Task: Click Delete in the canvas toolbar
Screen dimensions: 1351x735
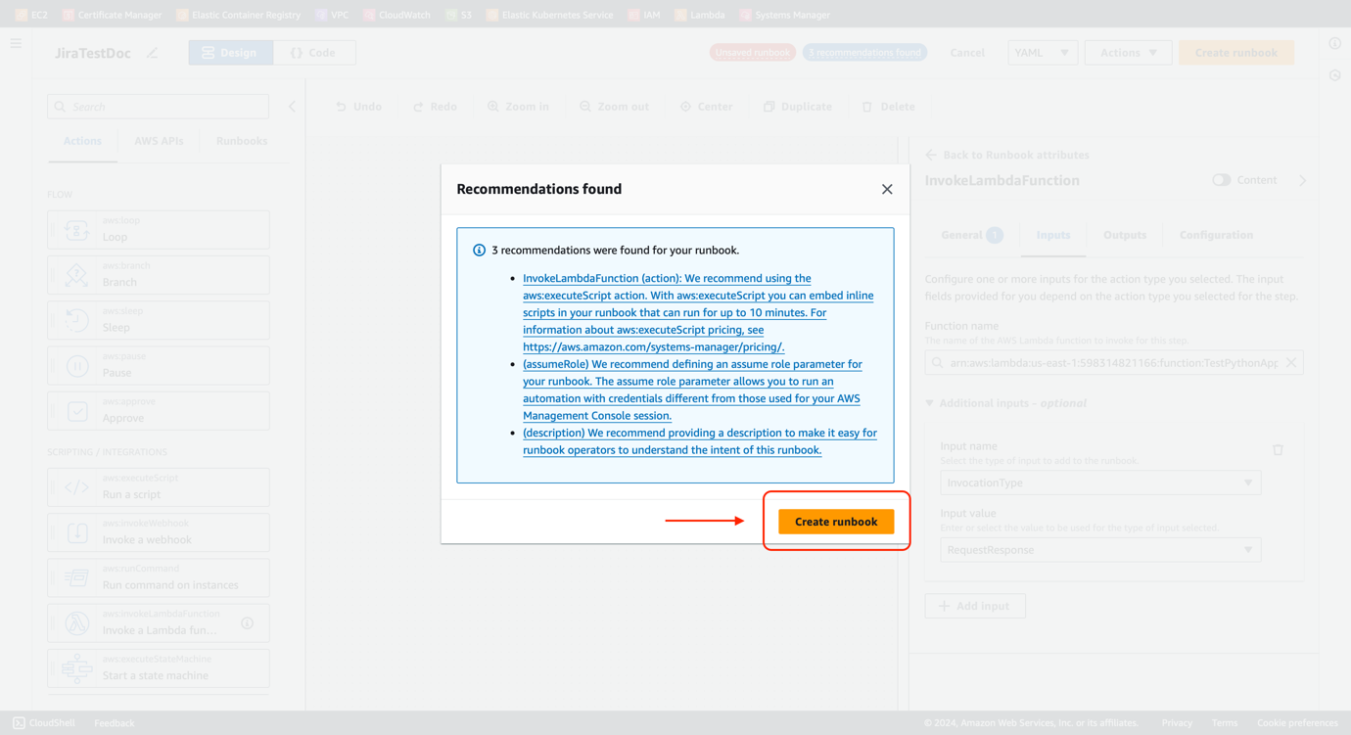Action: pyautogui.click(x=889, y=107)
